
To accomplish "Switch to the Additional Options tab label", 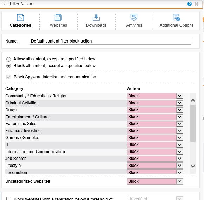I will tap(177, 25).
